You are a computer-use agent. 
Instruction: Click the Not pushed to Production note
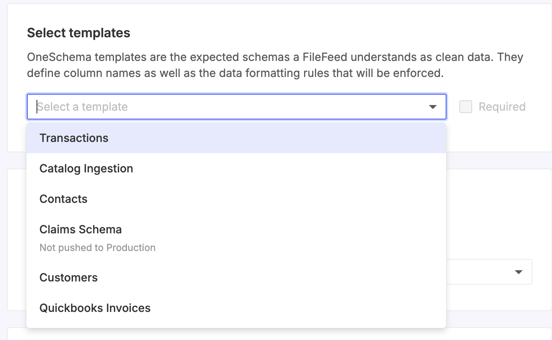[x=97, y=248]
